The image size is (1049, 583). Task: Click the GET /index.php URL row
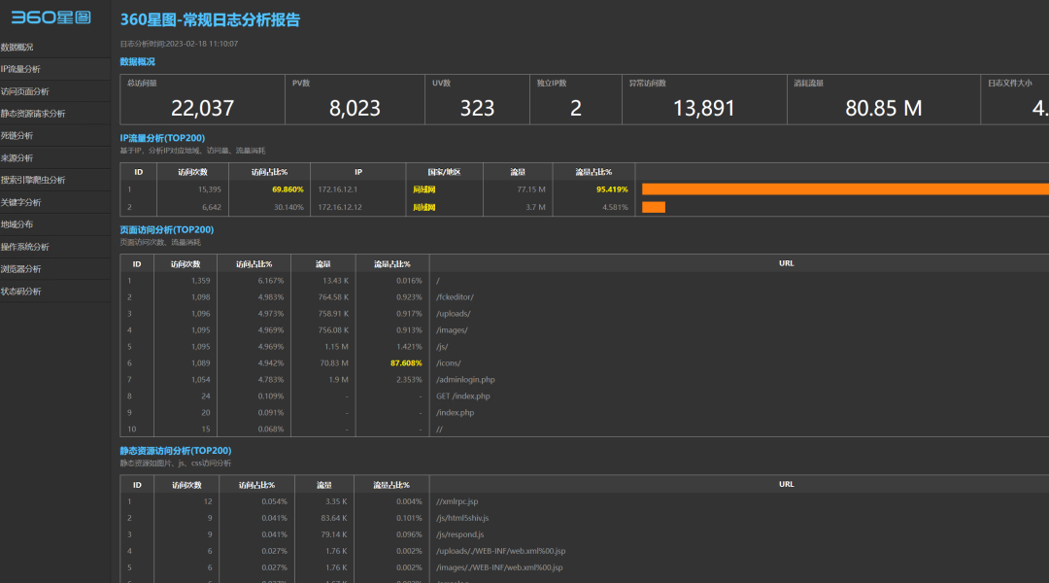(463, 396)
